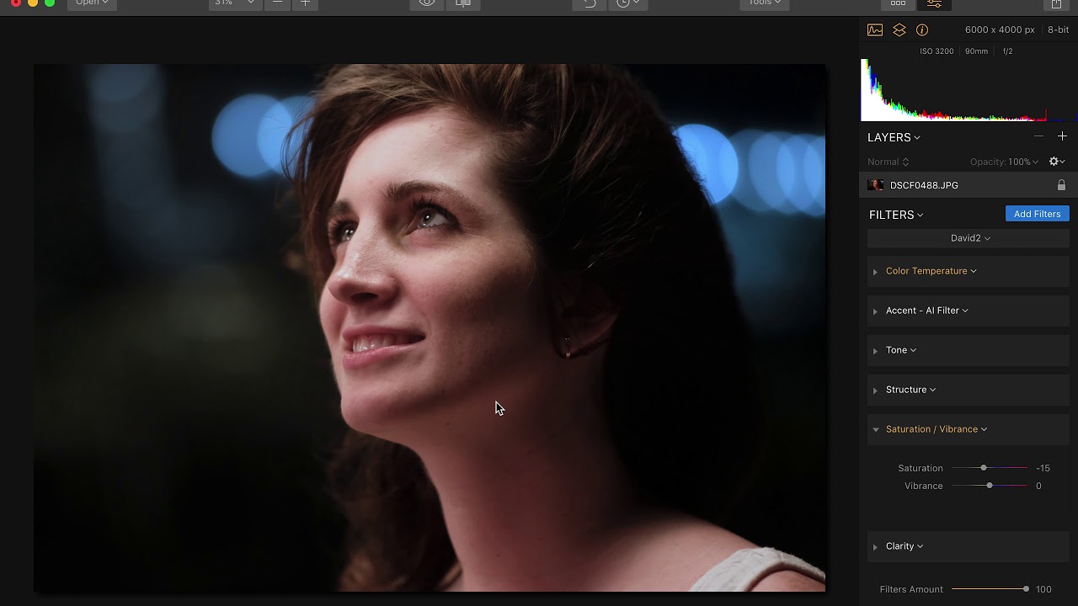Toggle quick preview eye icon
The height and width of the screenshot is (606, 1078).
(427, 4)
